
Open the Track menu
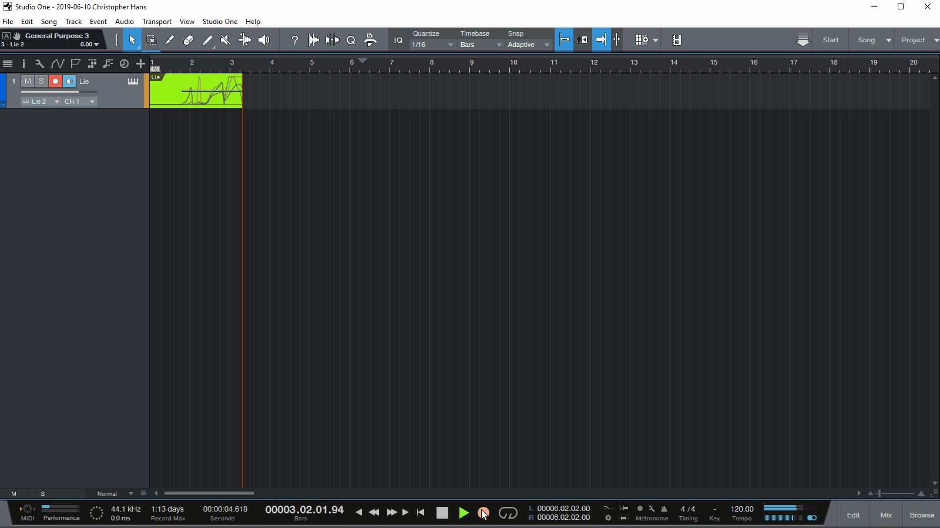(x=73, y=22)
